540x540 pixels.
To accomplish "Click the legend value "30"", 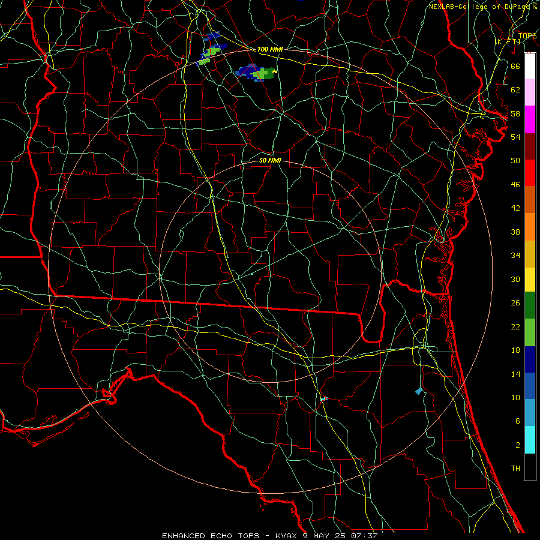I will pos(515,279).
